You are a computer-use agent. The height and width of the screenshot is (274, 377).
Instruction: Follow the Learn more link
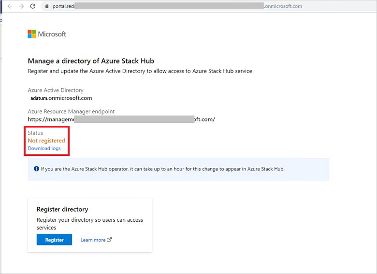[x=93, y=240]
